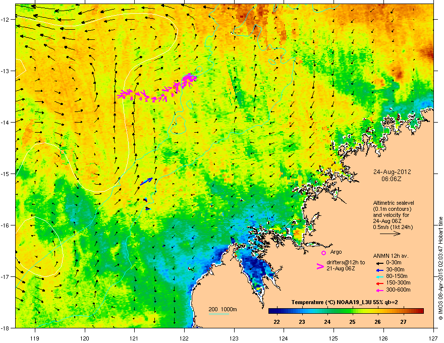Viewport: 444px width, 343px height.
Task: Click the 23 tick label under colour bar
Action: tap(302, 322)
